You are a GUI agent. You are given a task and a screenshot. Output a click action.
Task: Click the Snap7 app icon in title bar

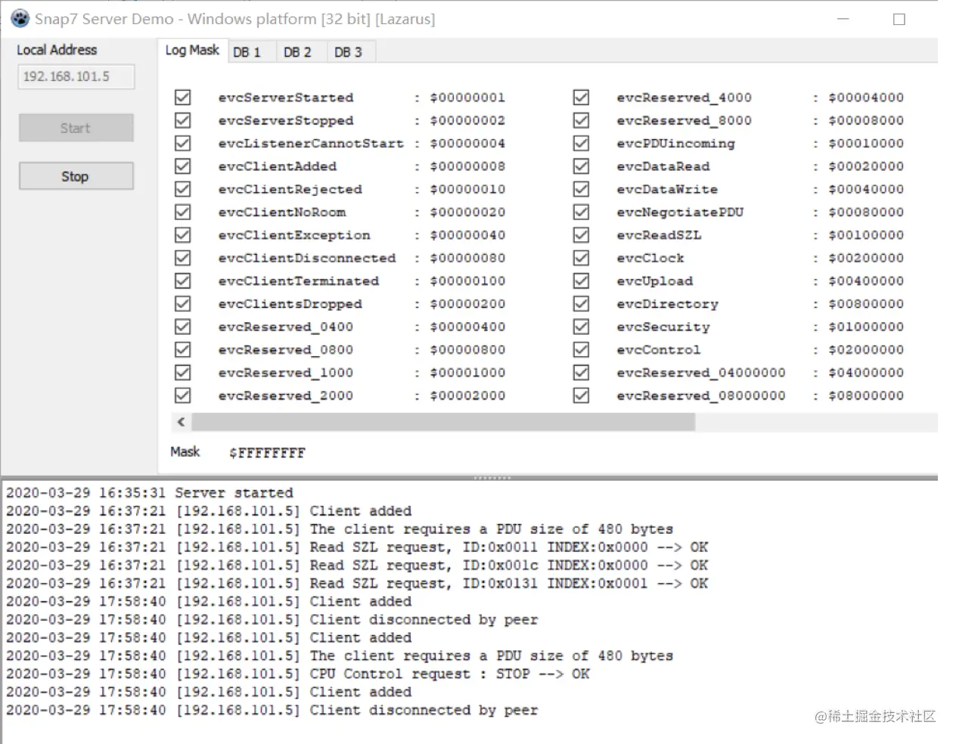(20, 19)
